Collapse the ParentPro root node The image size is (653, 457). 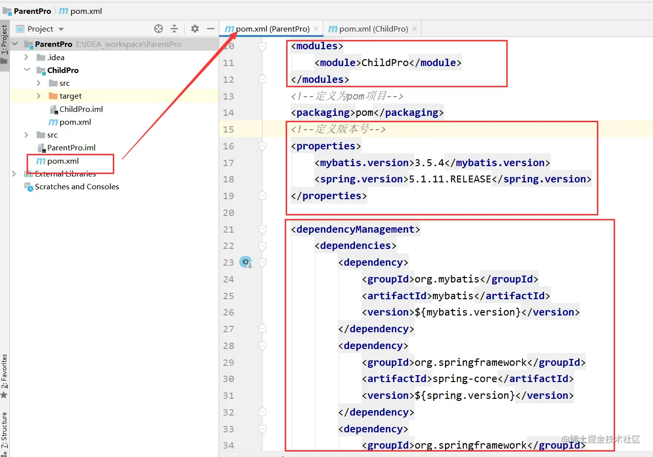[15, 44]
